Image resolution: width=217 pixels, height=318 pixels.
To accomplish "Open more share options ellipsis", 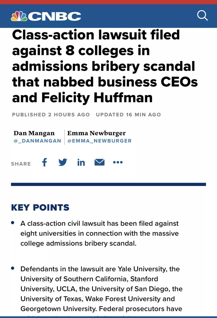I will coord(118,162).
